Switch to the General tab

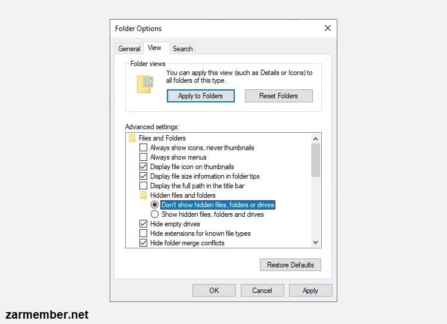click(x=129, y=49)
